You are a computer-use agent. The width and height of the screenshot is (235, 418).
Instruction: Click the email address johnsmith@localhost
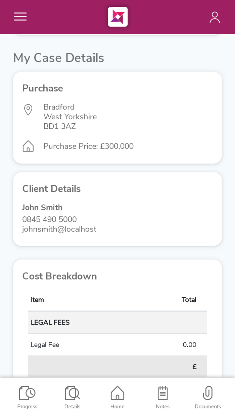point(59,229)
